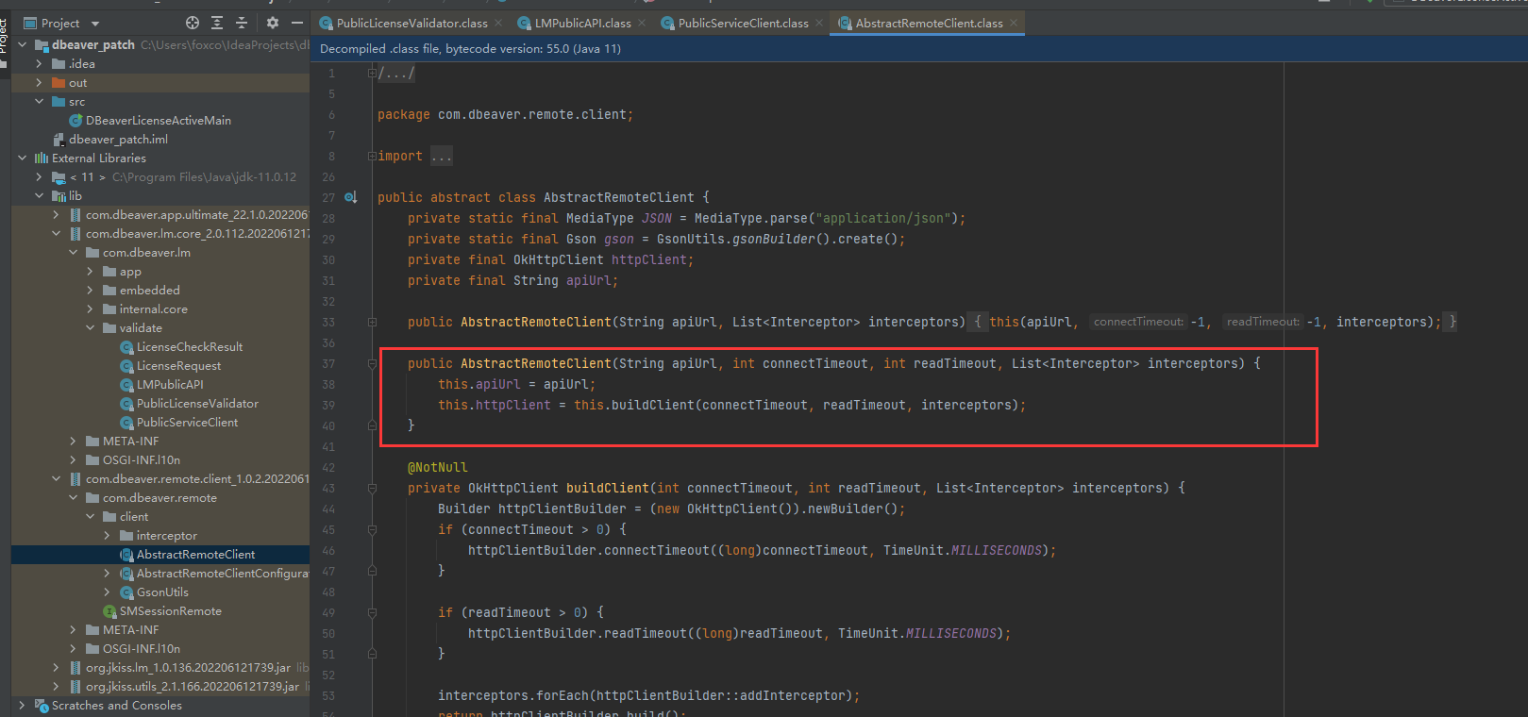Image resolution: width=1528 pixels, height=717 pixels.
Task: Unfold the one-line constructor on line 33
Action: [372, 322]
